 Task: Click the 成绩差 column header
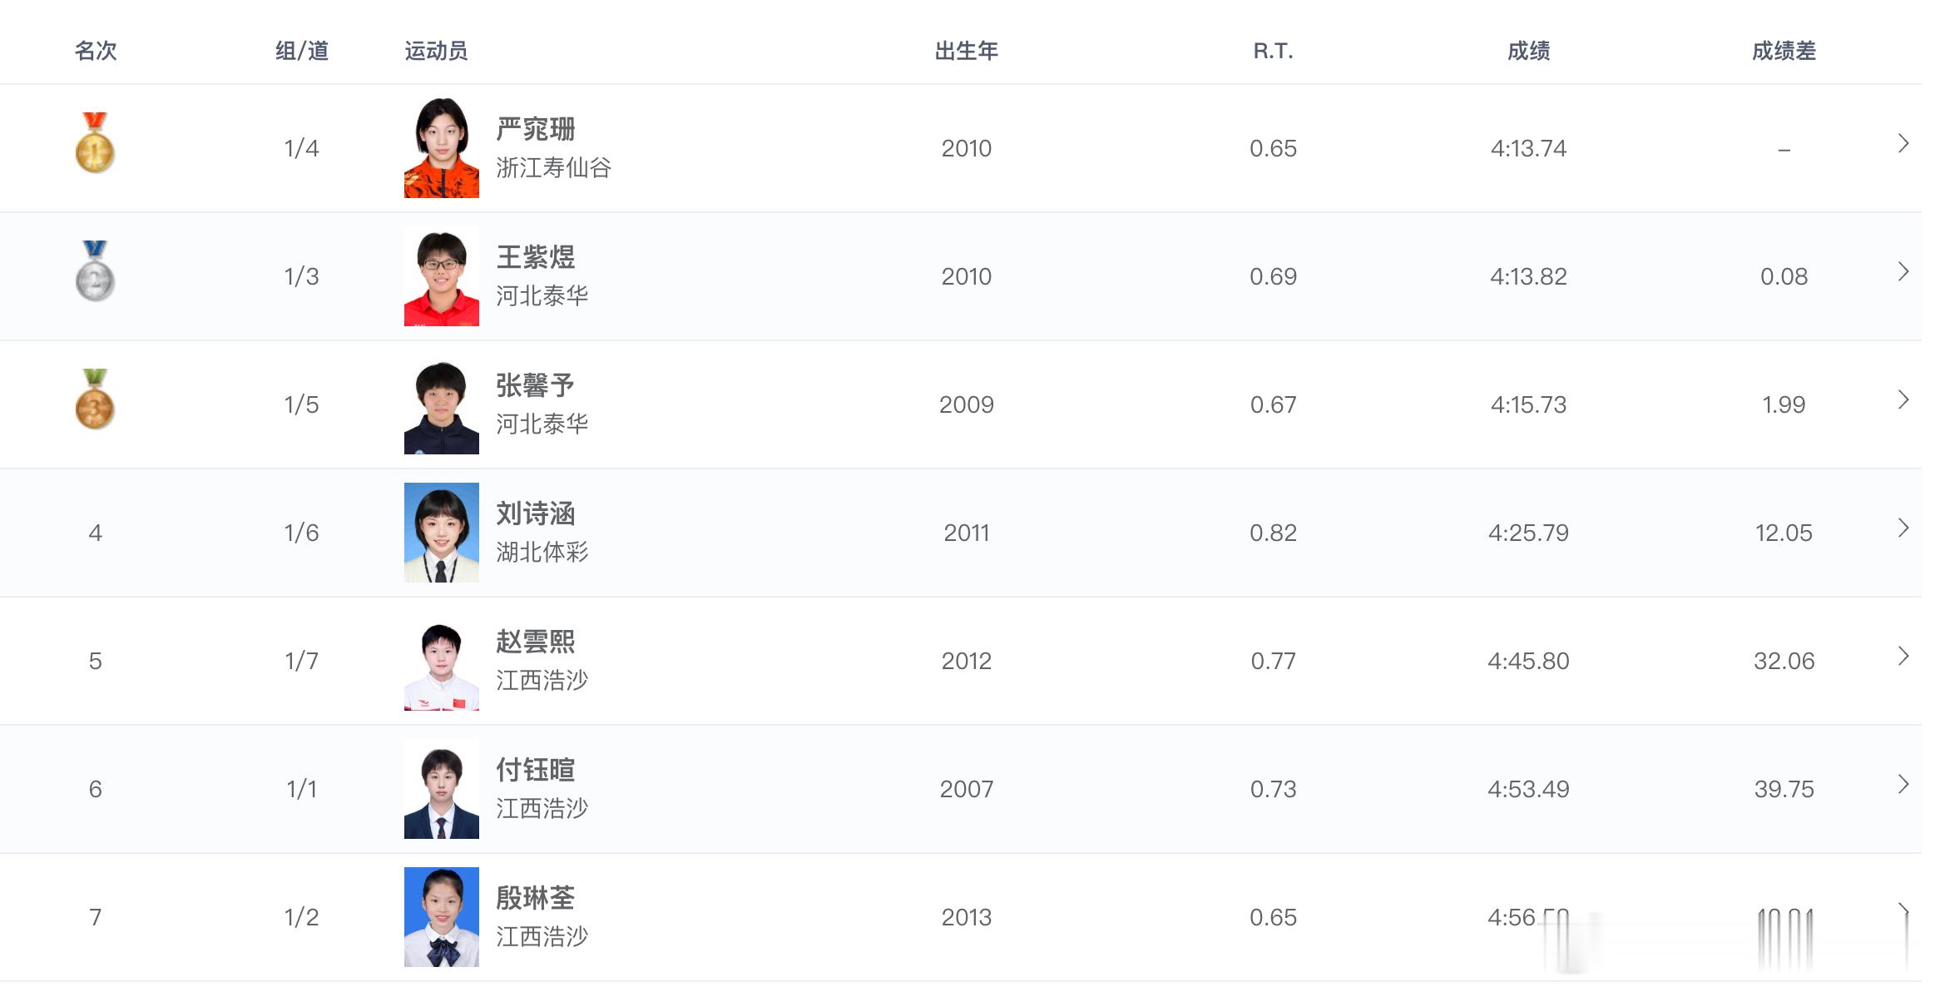pyautogui.click(x=1784, y=51)
